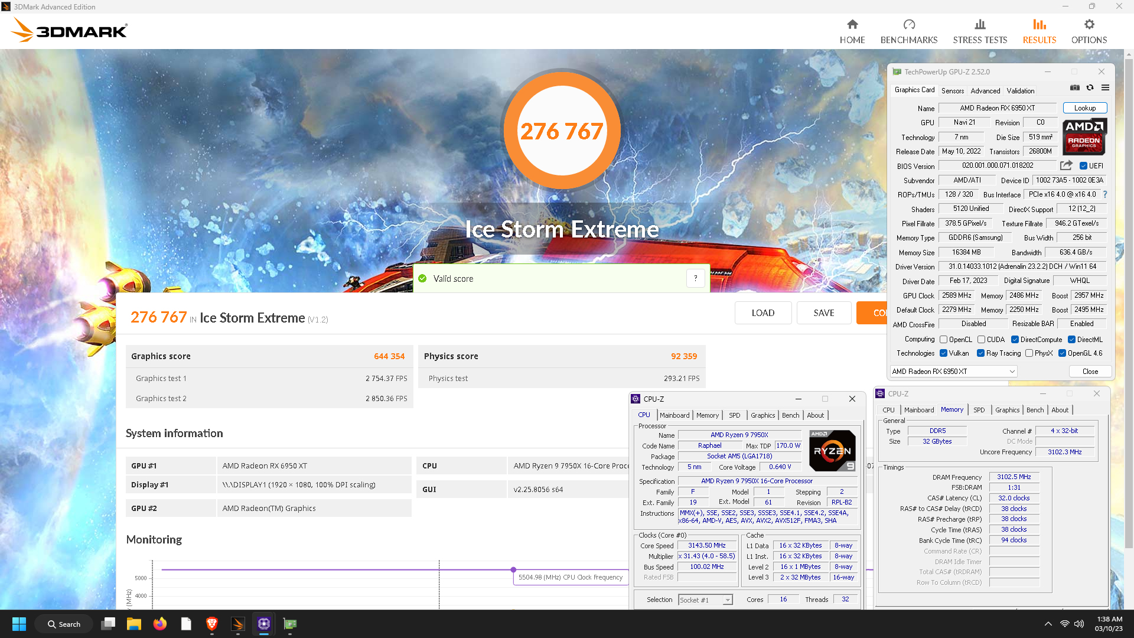Switch to CPU-Z taskbar icon
Image resolution: width=1134 pixels, height=638 pixels.
264,624
